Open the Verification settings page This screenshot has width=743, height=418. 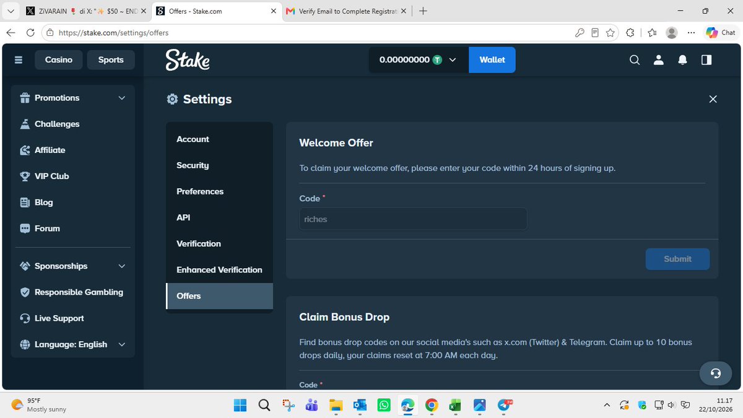(x=219, y=244)
